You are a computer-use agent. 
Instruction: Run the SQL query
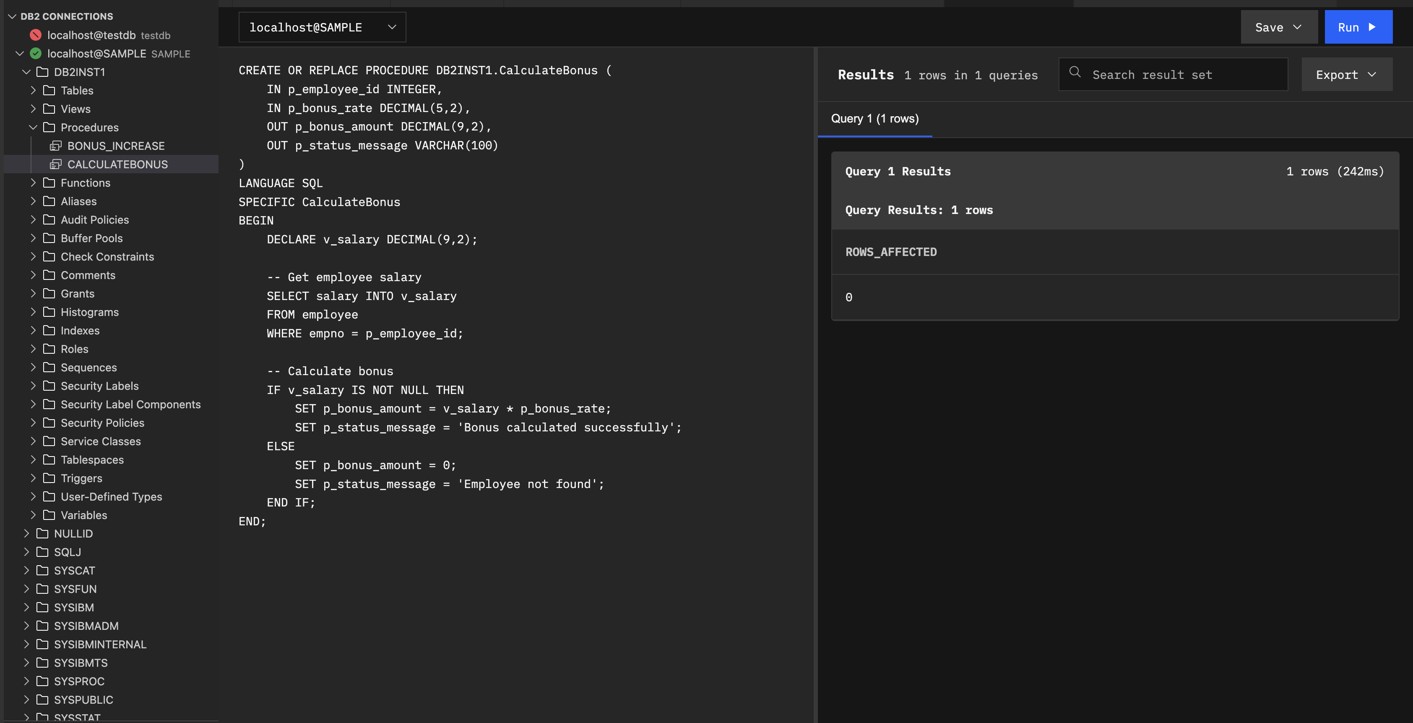click(1358, 27)
